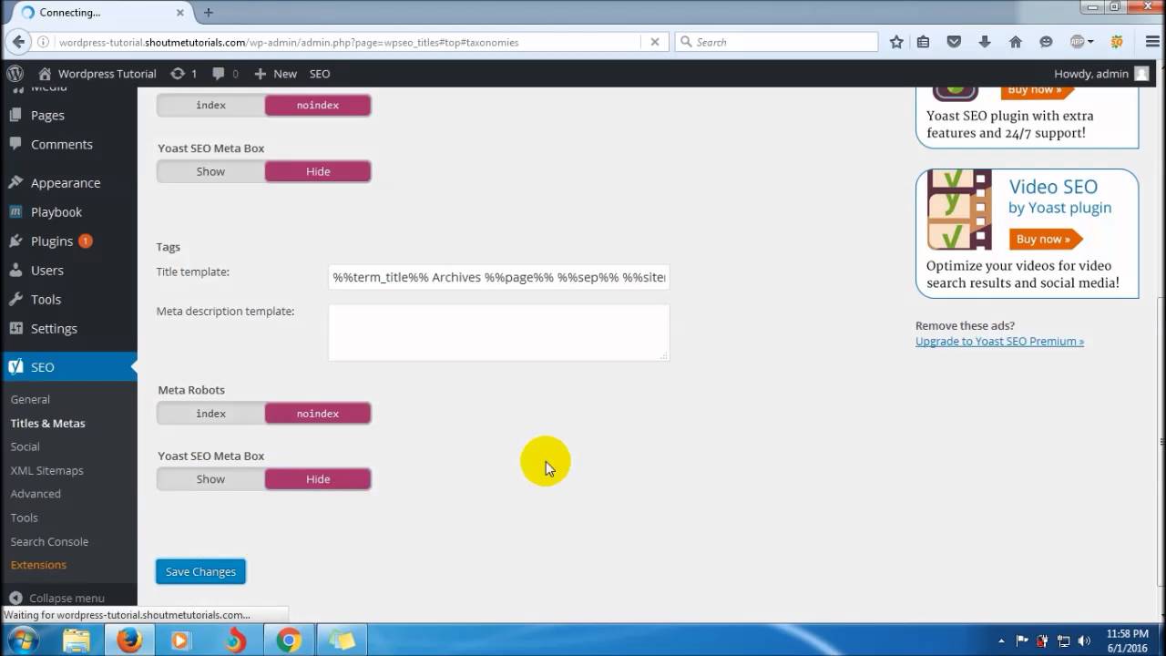
Task: Open the Advanced SEO submenu item
Action: click(36, 494)
